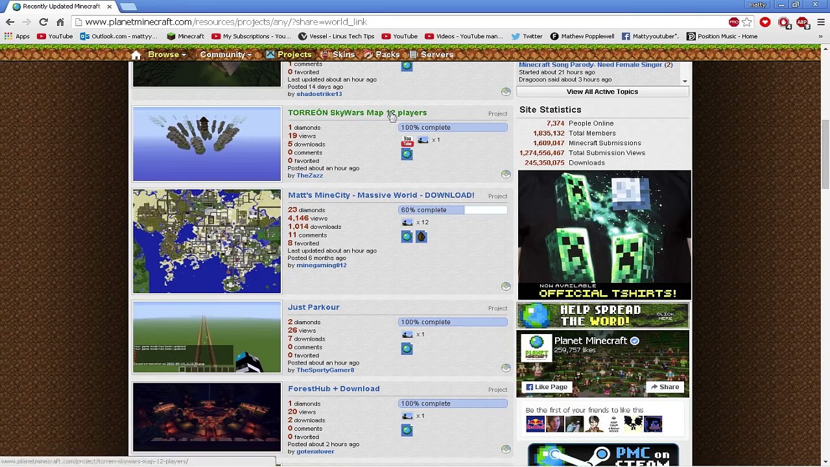Click Help Spread the Word banner
The image size is (830, 467).
tap(602, 316)
